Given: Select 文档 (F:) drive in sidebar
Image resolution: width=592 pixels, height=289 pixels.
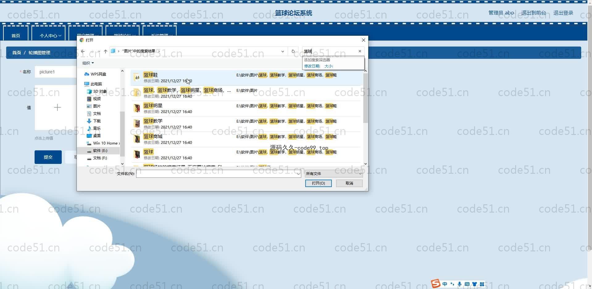Looking at the screenshot, I should (97, 158).
